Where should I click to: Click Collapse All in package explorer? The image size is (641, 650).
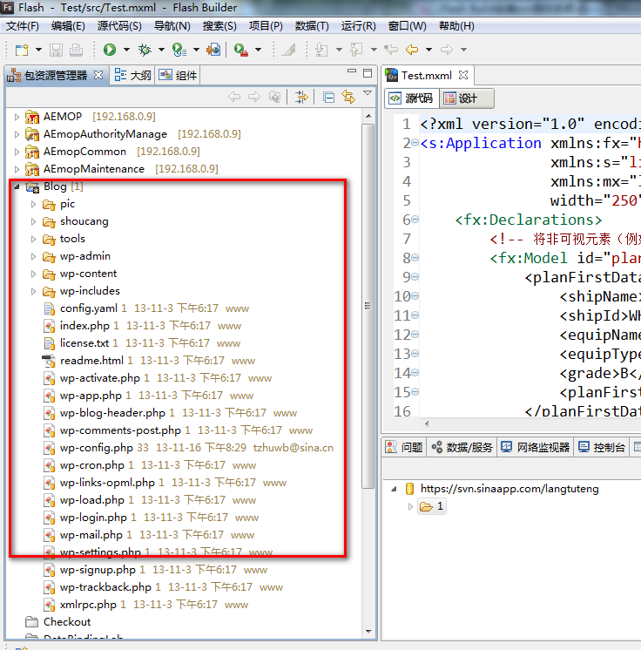328,97
